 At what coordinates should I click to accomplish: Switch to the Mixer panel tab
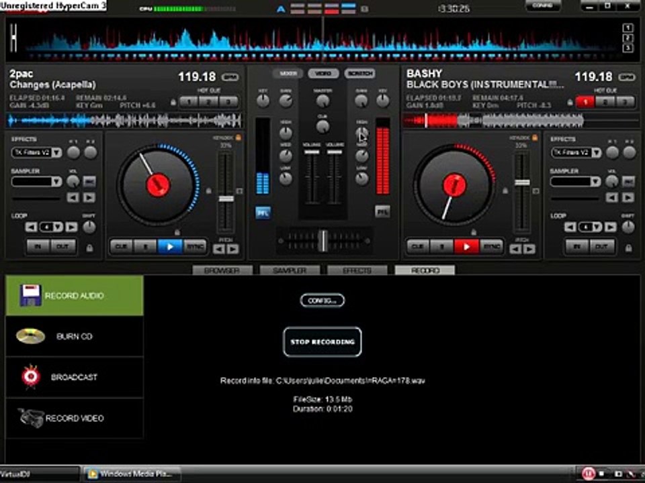(288, 73)
